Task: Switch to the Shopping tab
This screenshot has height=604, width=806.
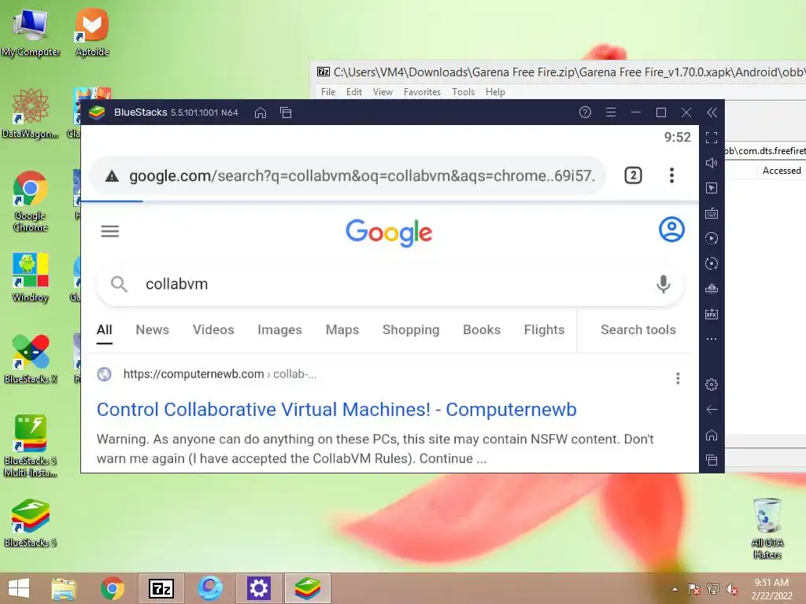Action: 411,330
